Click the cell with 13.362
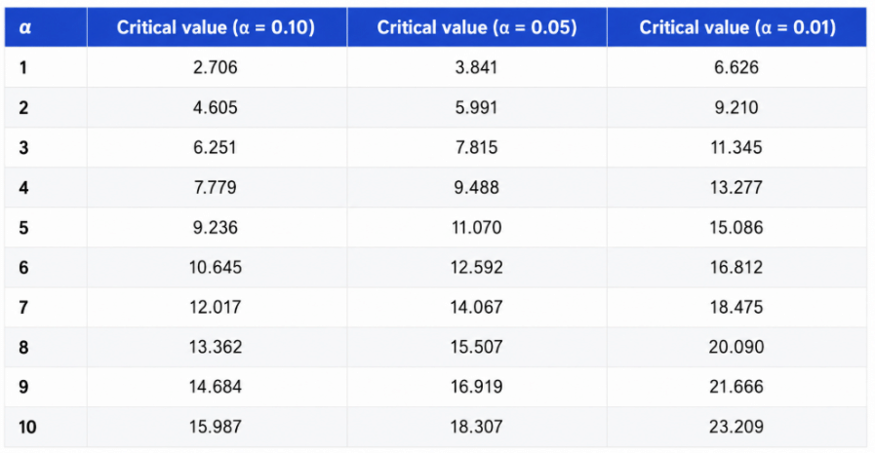This screenshot has height=453, width=875. click(216, 347)
